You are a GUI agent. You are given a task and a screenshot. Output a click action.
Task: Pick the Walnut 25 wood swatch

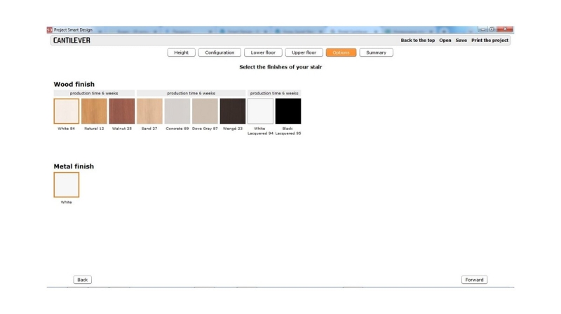click(122, 111)
